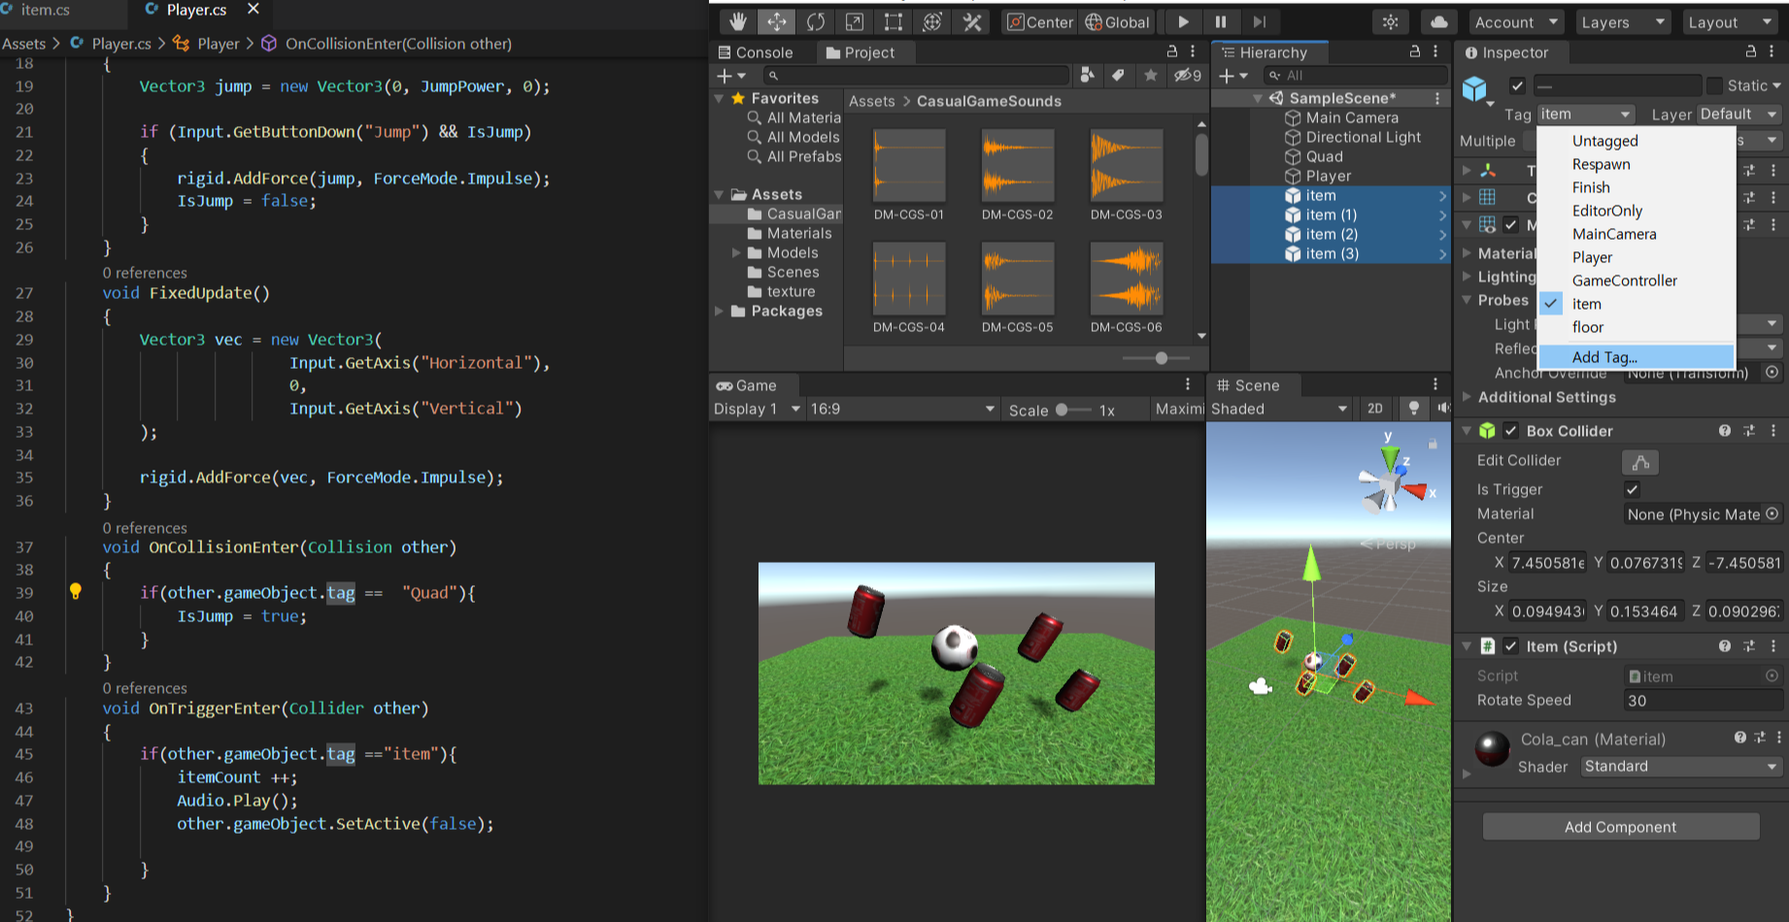Open the Collab sun icon
1789x922 pixels.
1391,21
